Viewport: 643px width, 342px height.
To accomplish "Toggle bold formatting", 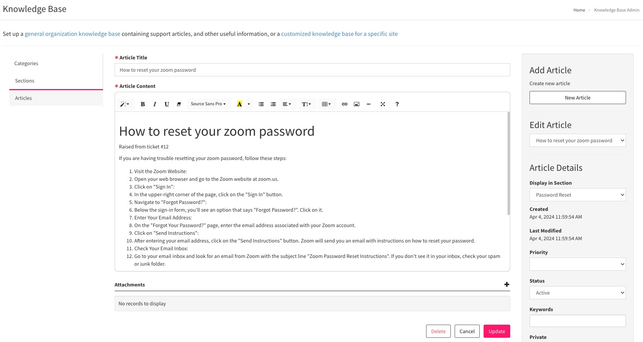I will pyautogui.click(x=143, y=104).
